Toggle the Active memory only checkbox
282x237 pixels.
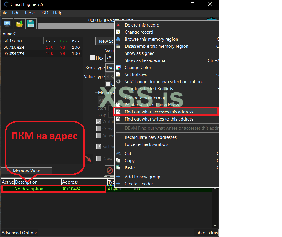tap(99, 136)
